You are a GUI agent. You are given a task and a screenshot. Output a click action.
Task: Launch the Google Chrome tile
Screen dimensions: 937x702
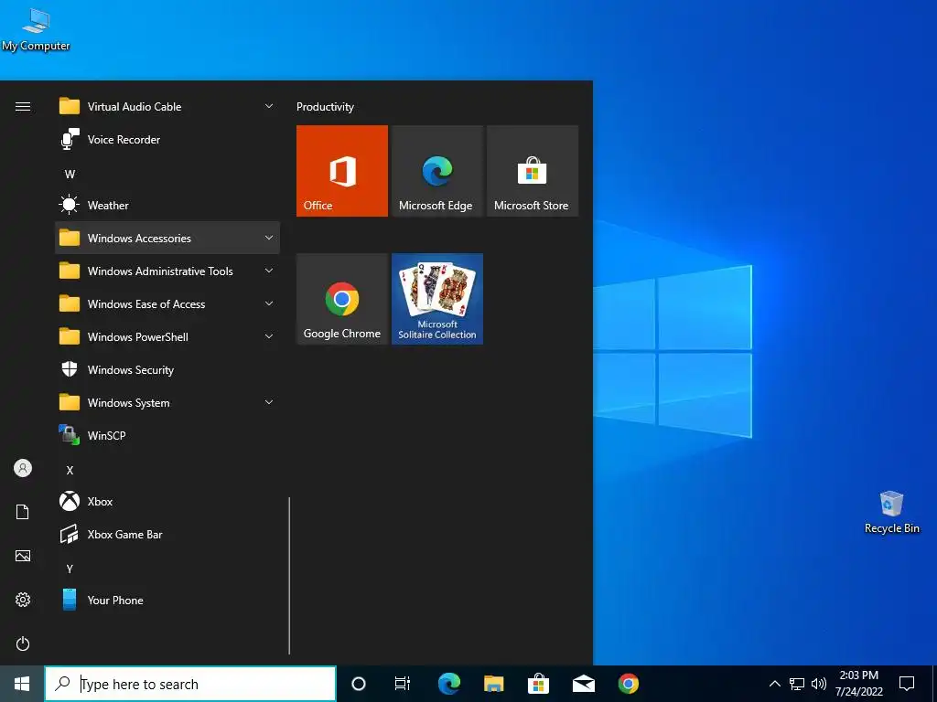tap(342, 299)
